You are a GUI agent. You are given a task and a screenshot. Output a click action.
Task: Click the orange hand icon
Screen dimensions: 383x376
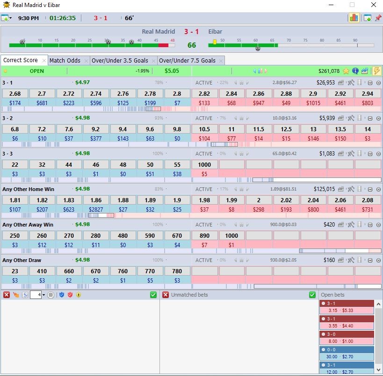(x=16, y=295)
